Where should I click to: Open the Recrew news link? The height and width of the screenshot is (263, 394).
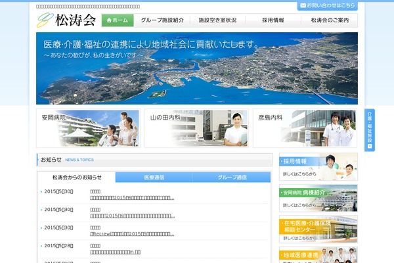[x=132, y=234]
